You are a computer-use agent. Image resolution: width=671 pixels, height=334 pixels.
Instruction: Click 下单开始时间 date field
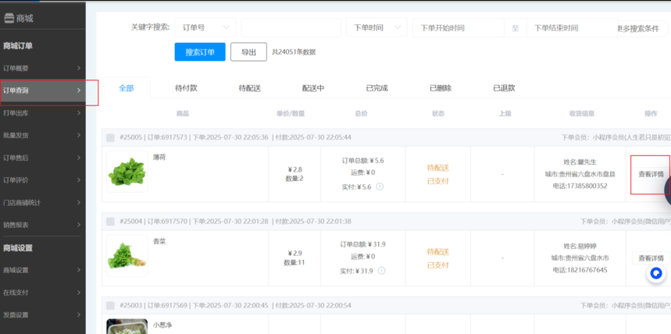459,28
